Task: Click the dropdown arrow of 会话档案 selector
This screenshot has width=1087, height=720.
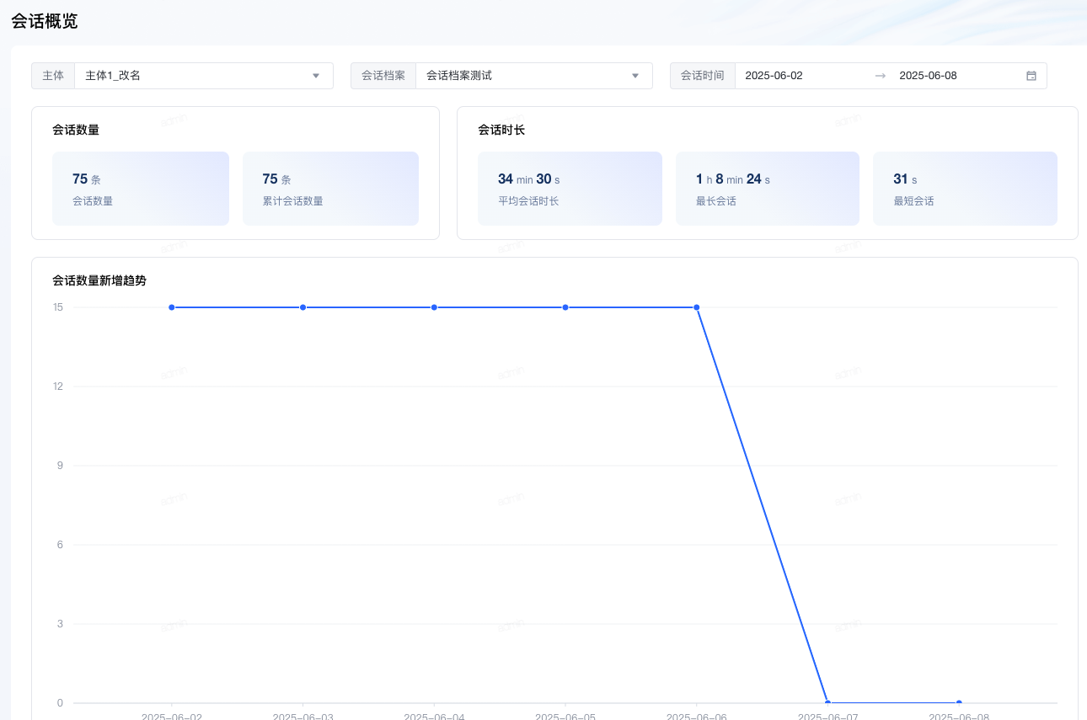Action: pos(635,76)
